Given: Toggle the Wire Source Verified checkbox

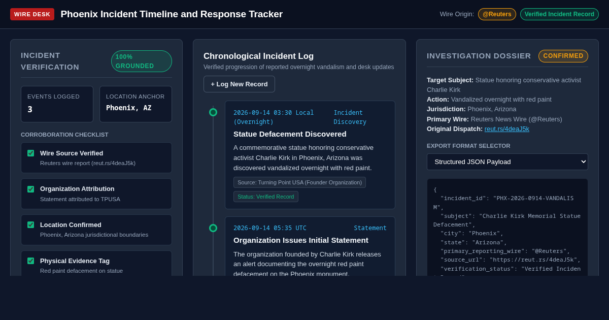Looking at the screenshot, I should [x=31, y=153].
